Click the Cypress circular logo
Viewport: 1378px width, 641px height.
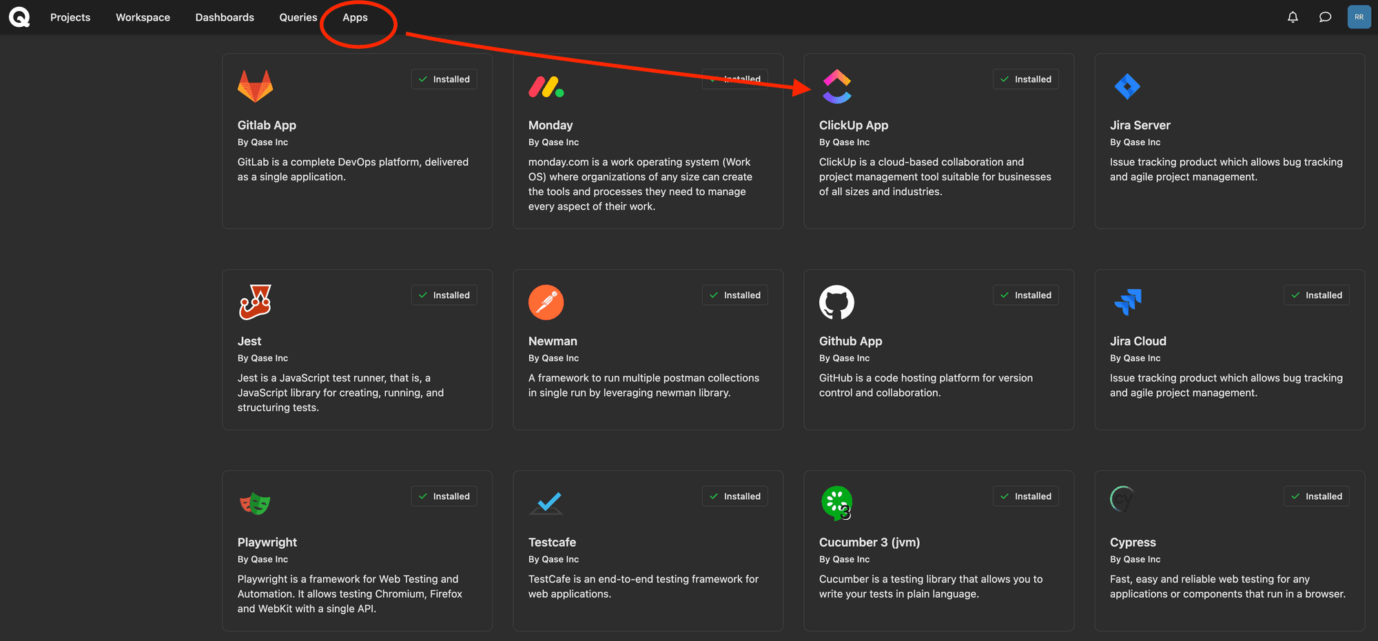coord(1122,499)
